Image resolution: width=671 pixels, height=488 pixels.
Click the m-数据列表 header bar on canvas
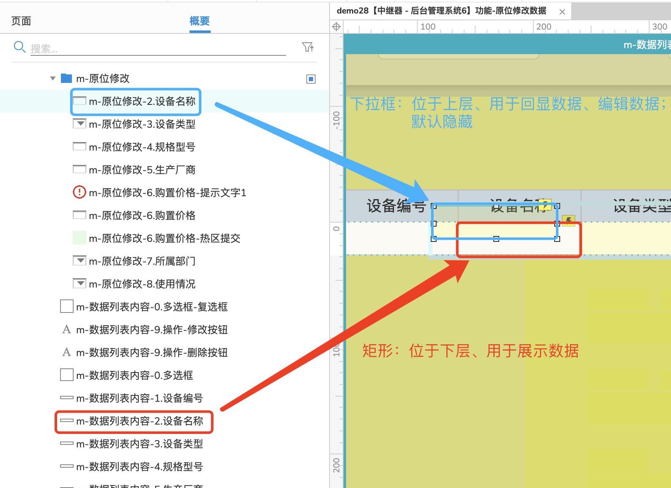(508, 44)
